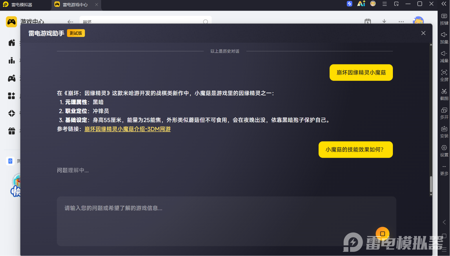Enter 全屏 fullscreen mode
The height and width of the screenshot is (256, 450).
444,76
